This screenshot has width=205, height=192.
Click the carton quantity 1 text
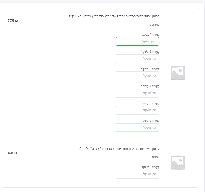(155, 157)
